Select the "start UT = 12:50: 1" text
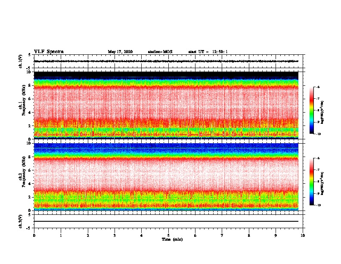Image resolution: width=341 pixels, height=264 pixels. pyautogui.click(x=208, y=52)
